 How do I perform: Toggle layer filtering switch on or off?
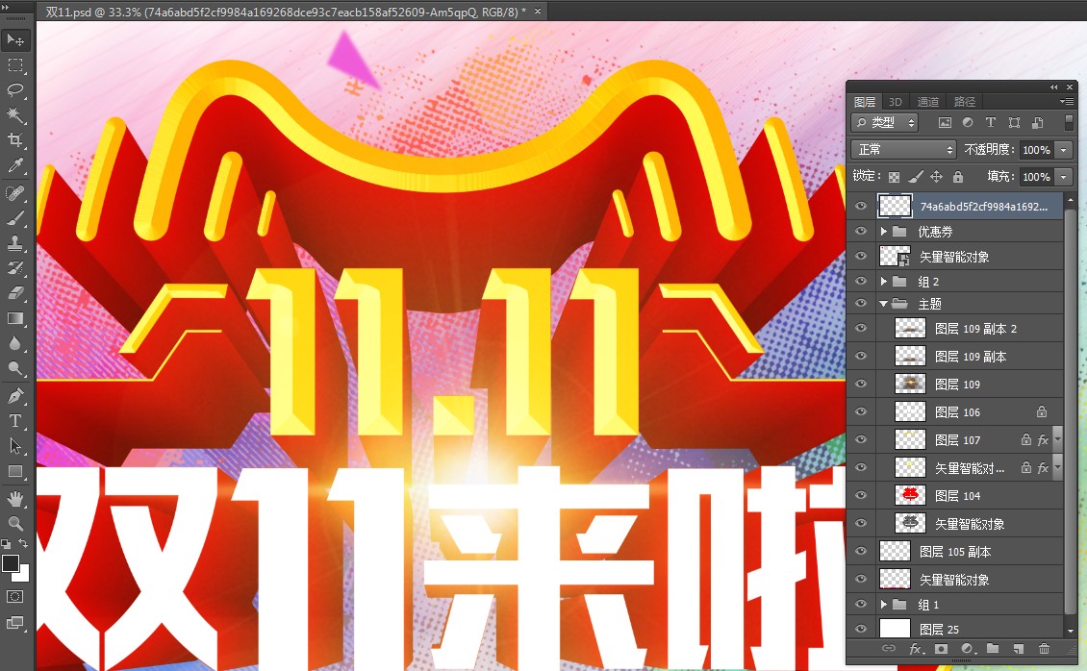pyautogui.click(x=1069, y=122)
